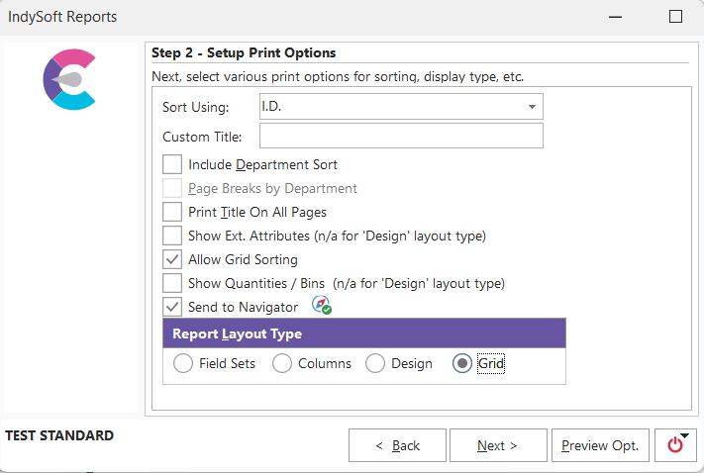Click into the Custom Title field
The width and height of the screenshot is (704, 473).
pyautogui.click(x=401, y=137)
